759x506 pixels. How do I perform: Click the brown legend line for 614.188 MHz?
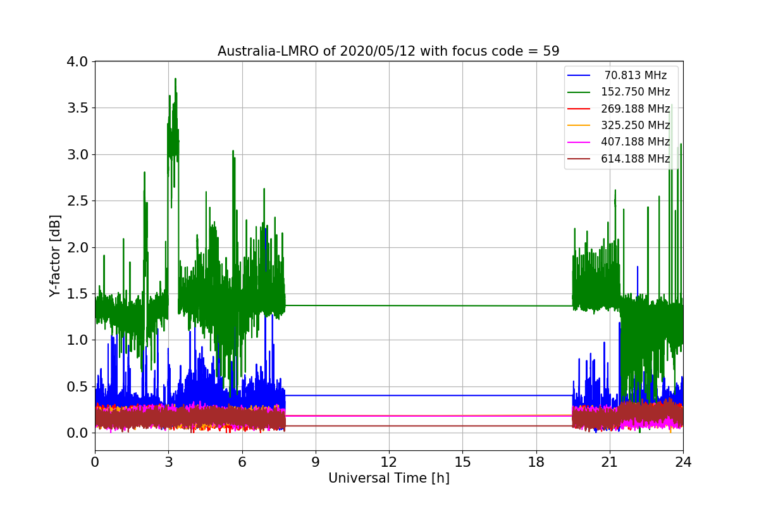[579, 159]
